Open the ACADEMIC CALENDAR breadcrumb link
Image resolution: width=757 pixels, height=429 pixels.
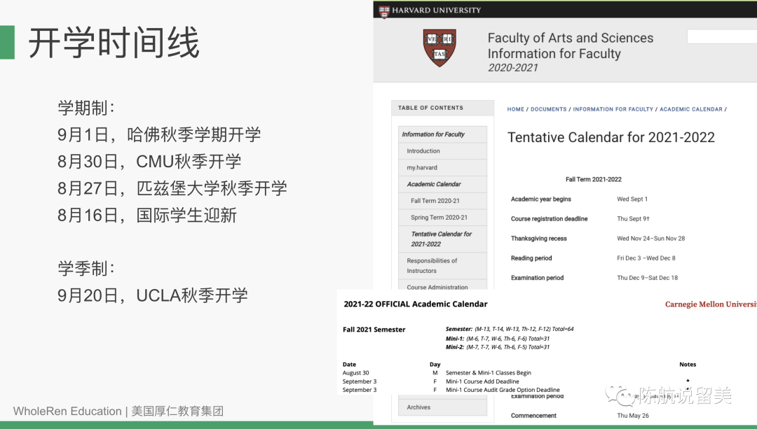tap(690, 109)
